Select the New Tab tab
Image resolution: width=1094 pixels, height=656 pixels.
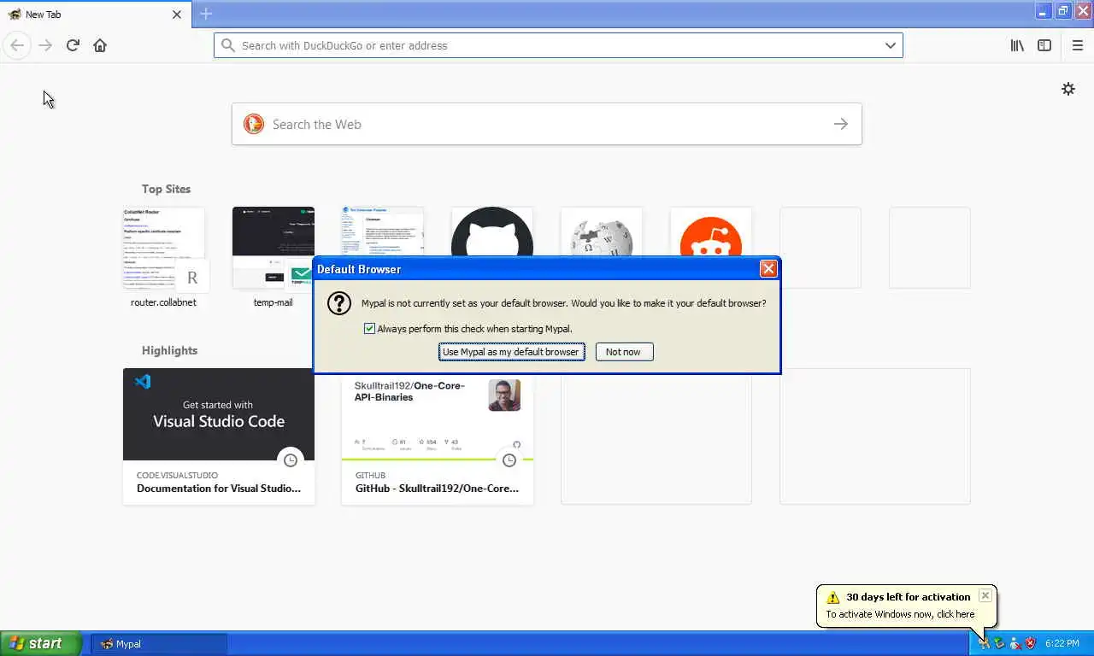95,15
